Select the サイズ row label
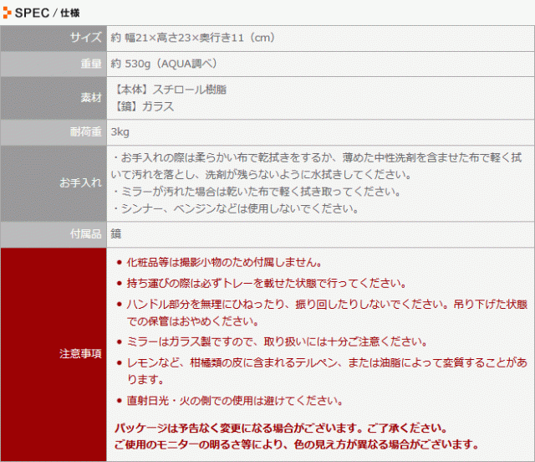 (85, 38)
